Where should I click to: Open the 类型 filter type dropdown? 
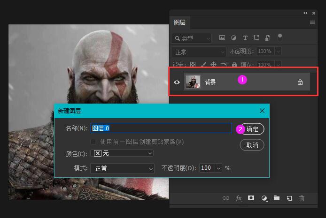(192, 38)
